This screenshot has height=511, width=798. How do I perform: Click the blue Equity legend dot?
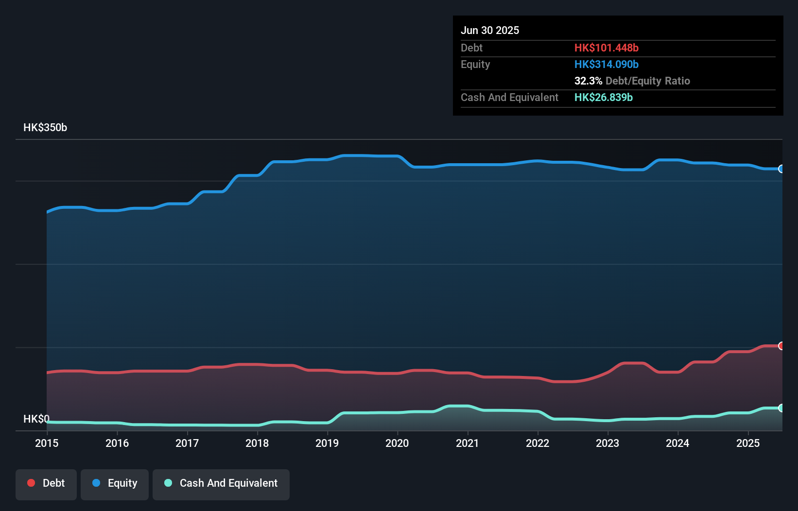coord(96,483)
